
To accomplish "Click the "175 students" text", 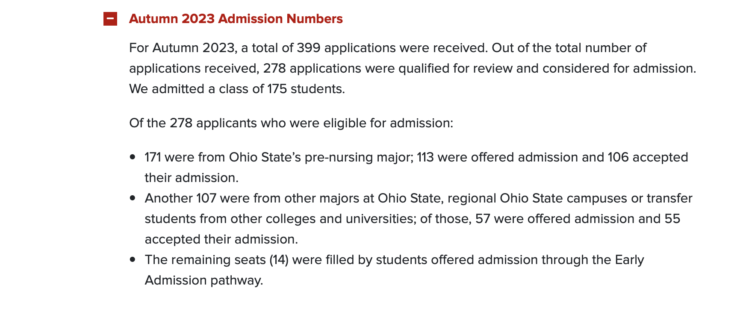I will [306, 89].
